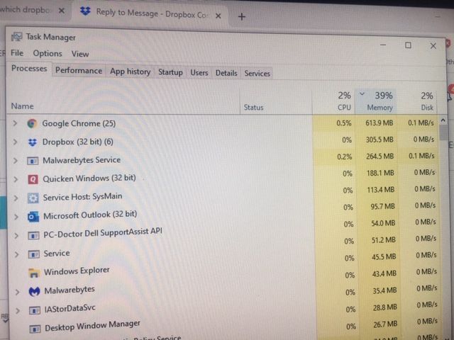
Task: Select the Reply to Message Dropbox browser tab
Action: (150, 13)
